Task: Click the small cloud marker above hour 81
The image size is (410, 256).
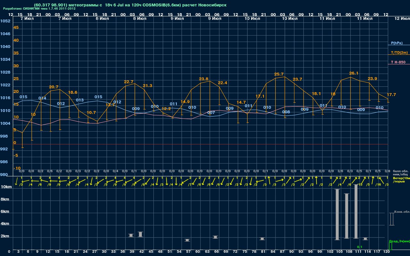Action: [x=262, y=239]
